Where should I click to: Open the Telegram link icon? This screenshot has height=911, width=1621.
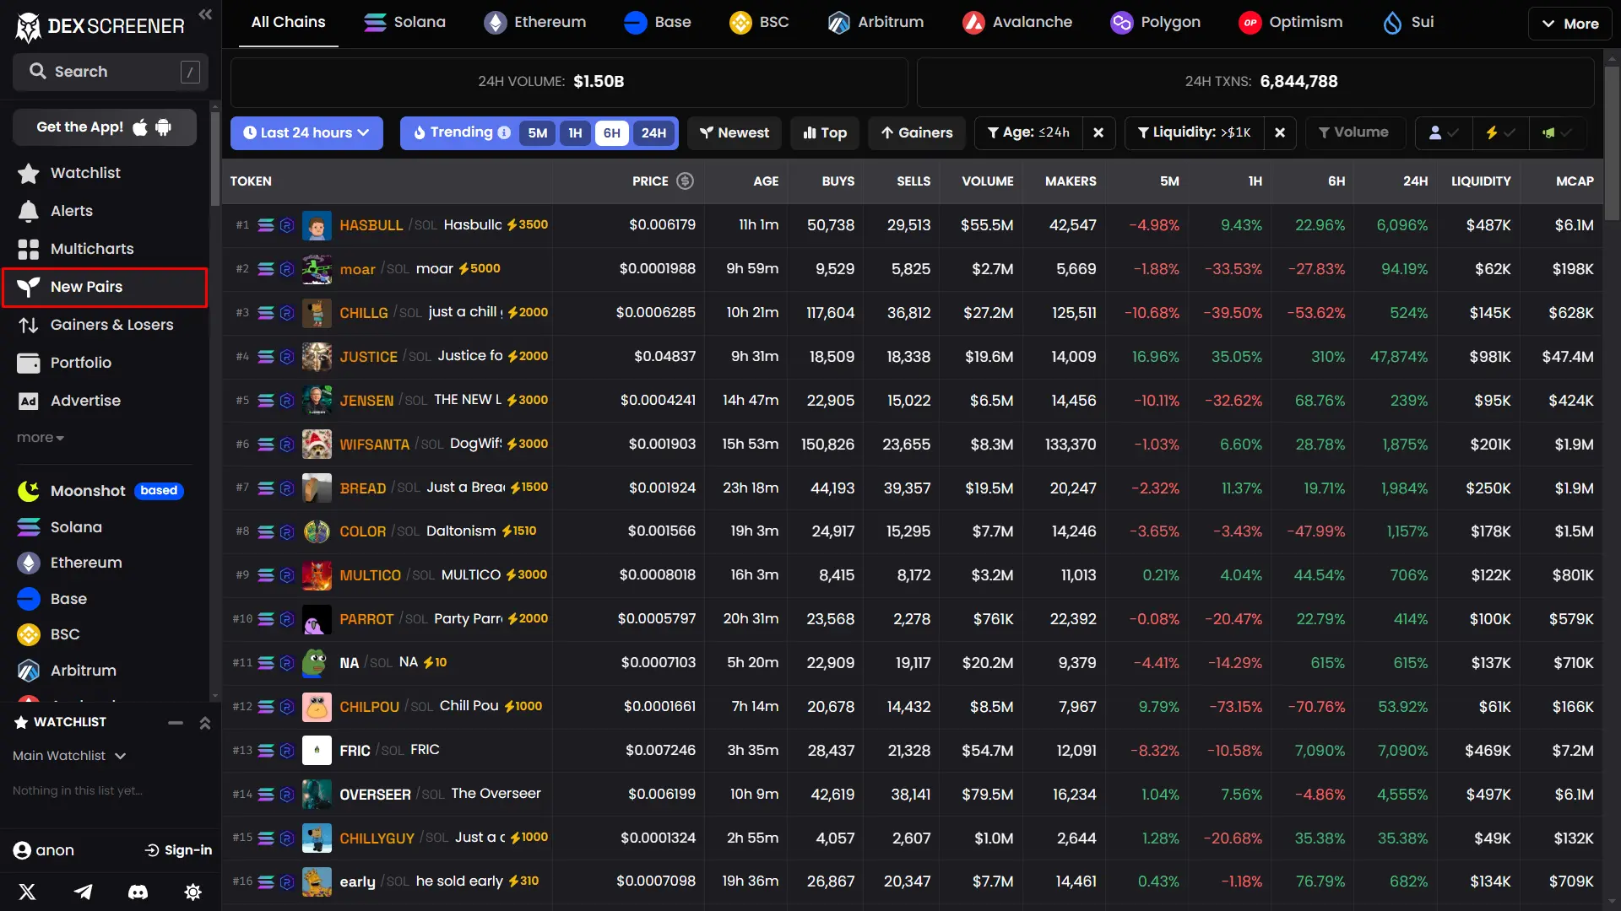83,892
